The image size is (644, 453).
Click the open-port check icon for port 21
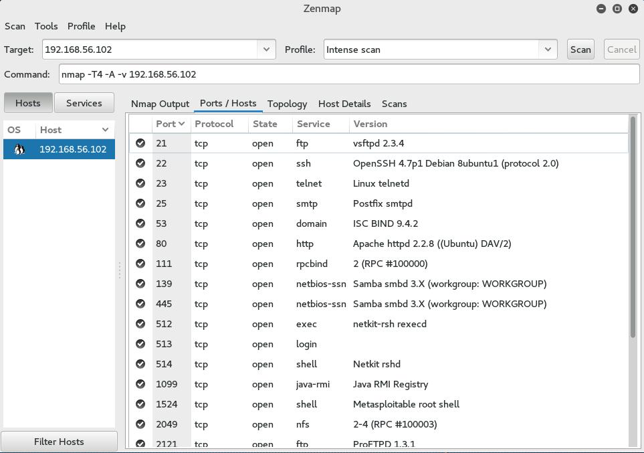point(140,143)
